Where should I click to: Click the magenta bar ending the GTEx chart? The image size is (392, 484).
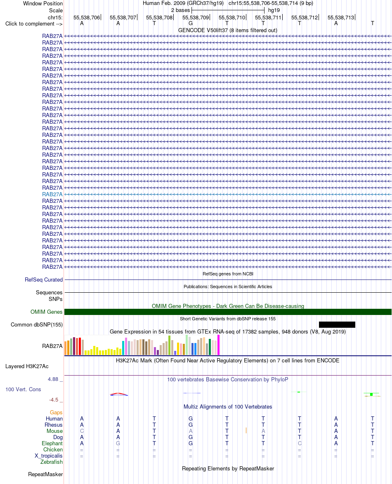tap(218, 345)
